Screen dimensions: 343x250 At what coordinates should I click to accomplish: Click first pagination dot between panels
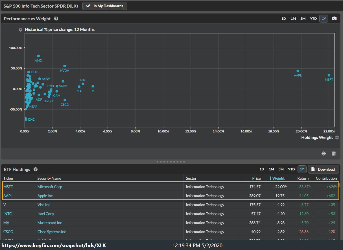pos(158,162)
